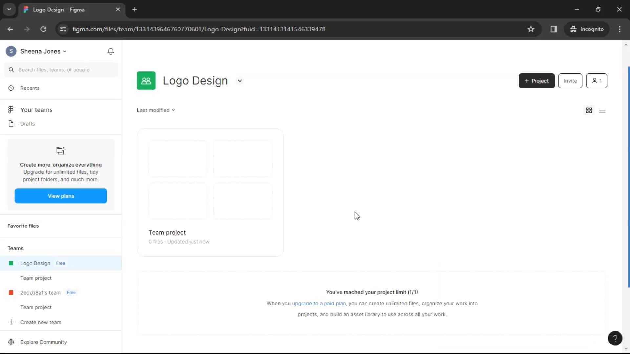Click the Free badge next to Logo Design

61,263
